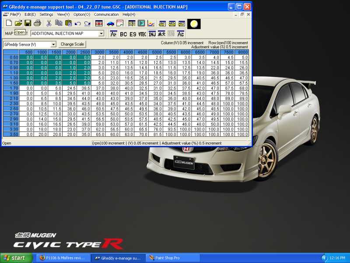The width and height of the screenshot is (350, 263).
Task: Select the INJ injection map icon
Action: point(152,34)
